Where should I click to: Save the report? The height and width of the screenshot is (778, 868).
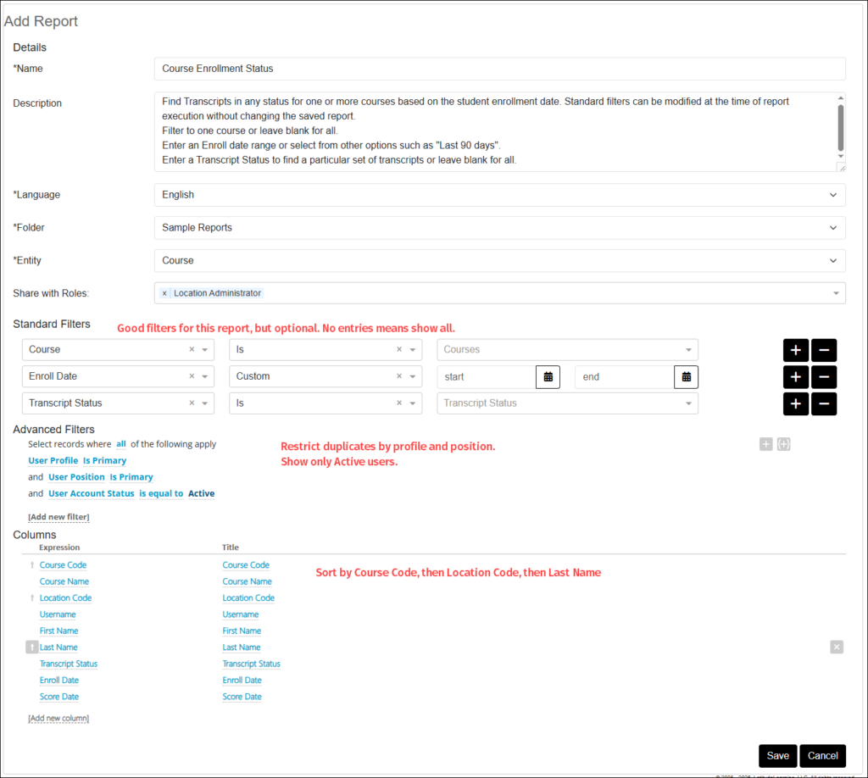(777, 756)
